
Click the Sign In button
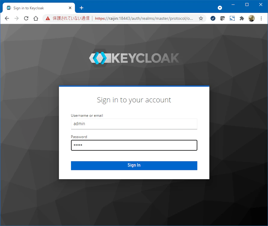pos(134,165)
